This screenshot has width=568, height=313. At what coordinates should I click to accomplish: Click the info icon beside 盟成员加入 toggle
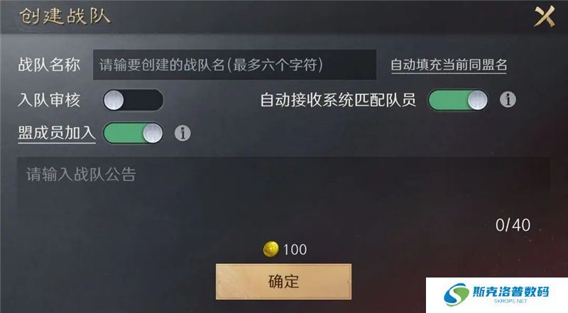[x=182, y=133]
